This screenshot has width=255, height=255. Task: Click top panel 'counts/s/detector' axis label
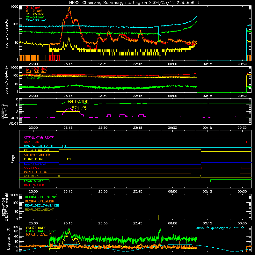click(6, 33)
